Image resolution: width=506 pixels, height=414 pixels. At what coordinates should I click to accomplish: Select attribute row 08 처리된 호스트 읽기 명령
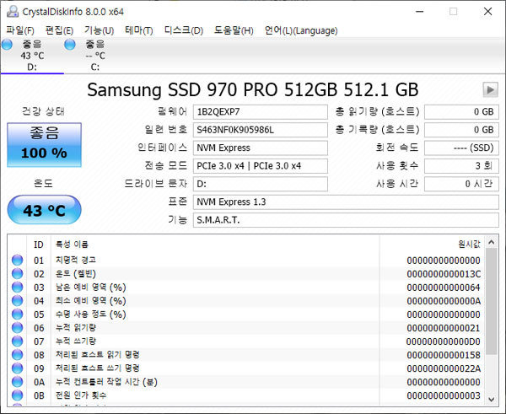click(246, 355)
